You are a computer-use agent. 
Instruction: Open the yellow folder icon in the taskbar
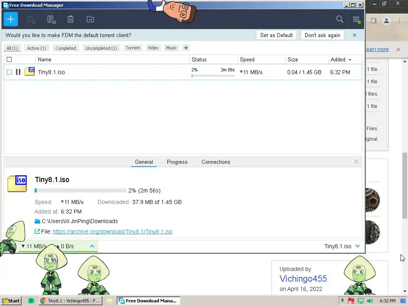tap(110, 301)
